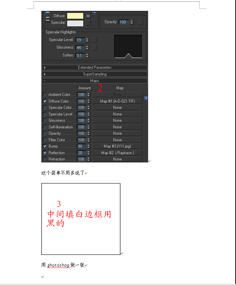Click the None map button for the Opacity row

coord(117,133)
